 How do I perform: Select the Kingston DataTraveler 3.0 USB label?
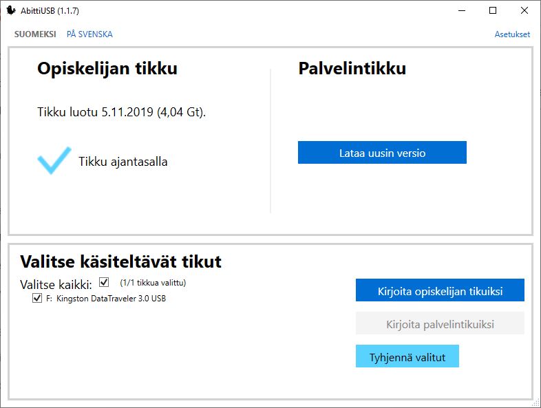point(111,299)
